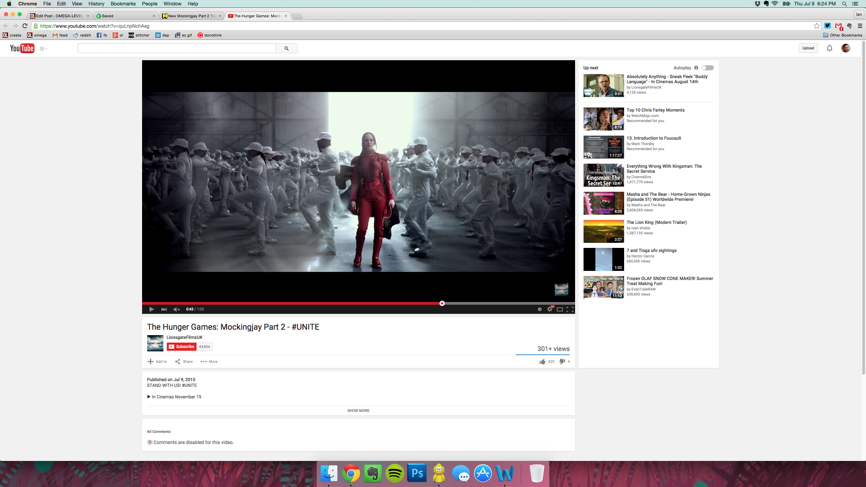
Task: Open The Lion King Modern Trailer
Action: click(656, 222)
